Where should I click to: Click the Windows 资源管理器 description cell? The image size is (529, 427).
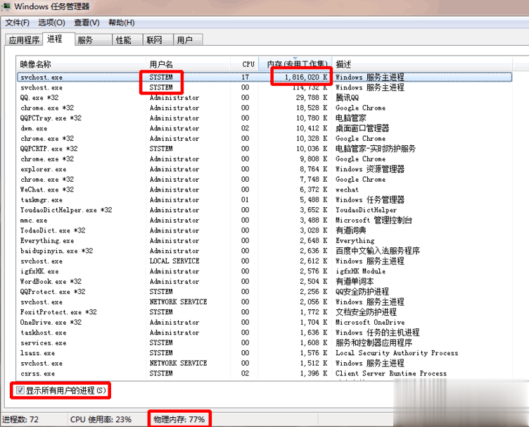tap(370, 169)
